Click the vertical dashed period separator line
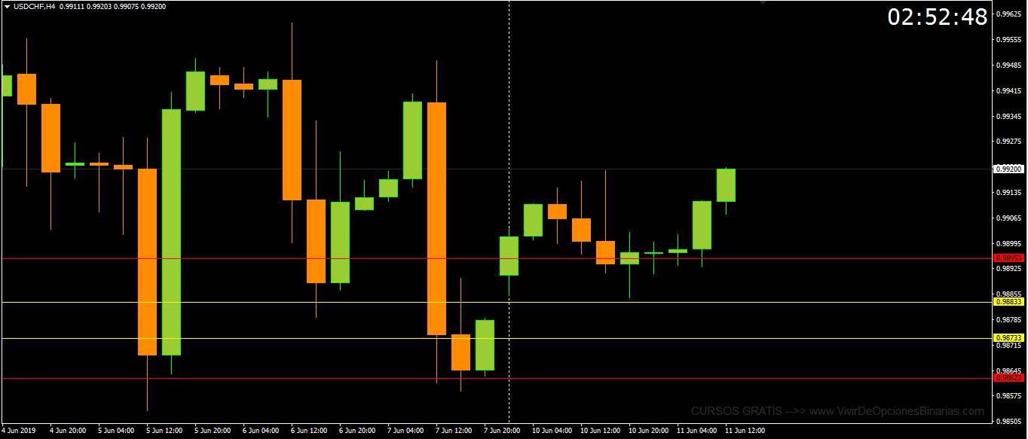The image size is (1028, 439). 509,113
